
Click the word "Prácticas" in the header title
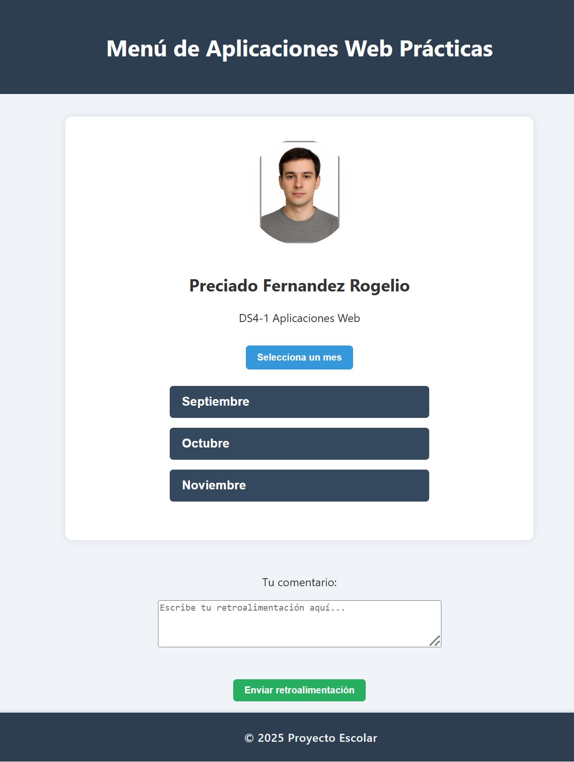click(446, 48)
